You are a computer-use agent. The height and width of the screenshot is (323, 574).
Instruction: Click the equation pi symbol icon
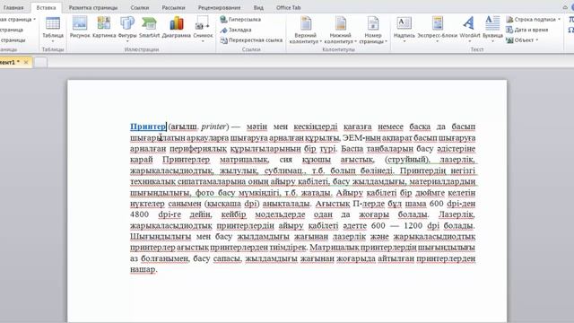571,20
